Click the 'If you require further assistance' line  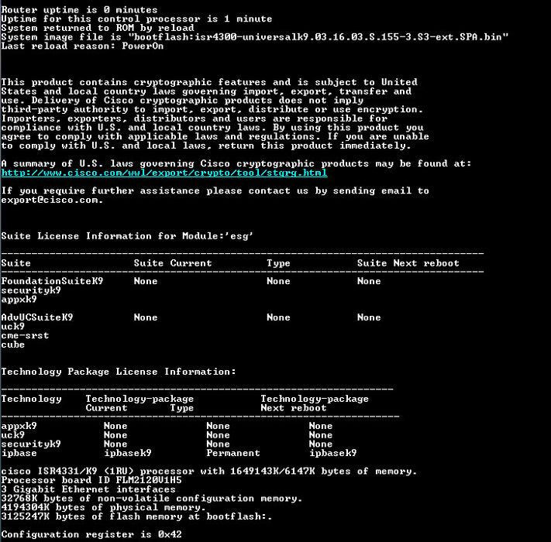tap(215, 191)
